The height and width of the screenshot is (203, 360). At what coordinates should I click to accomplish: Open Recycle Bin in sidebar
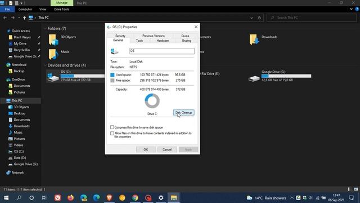point(21,50)
